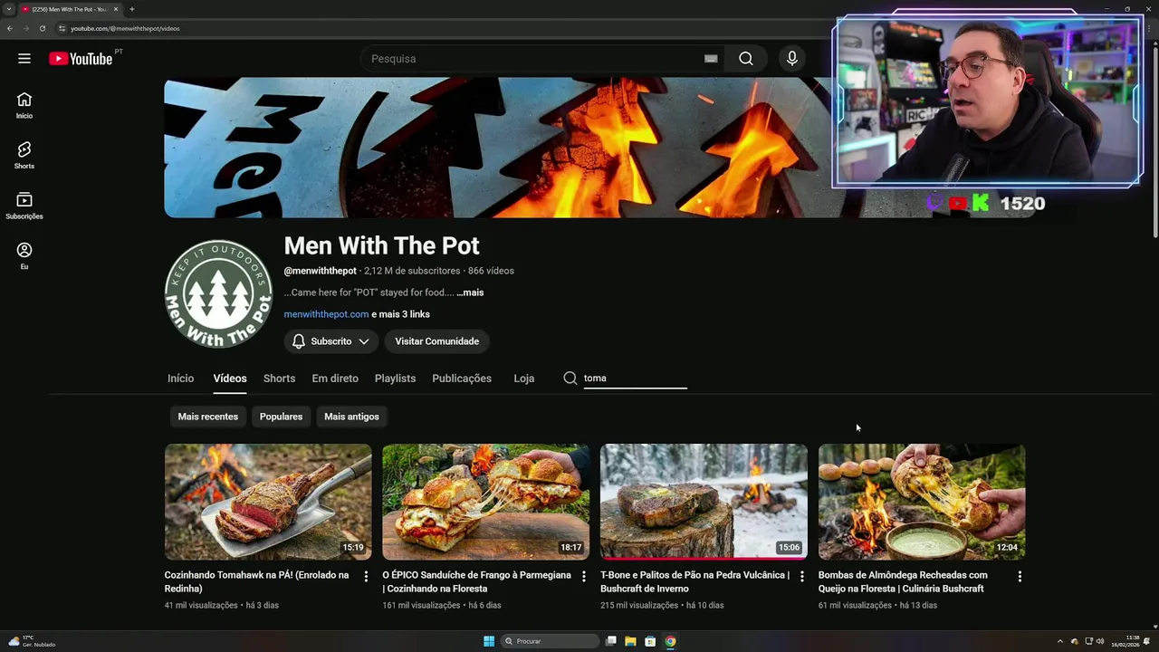Filter videos by Mais recentes
Image resolution: width=1159 pixels, height=652 pixels.
[208, 417]
